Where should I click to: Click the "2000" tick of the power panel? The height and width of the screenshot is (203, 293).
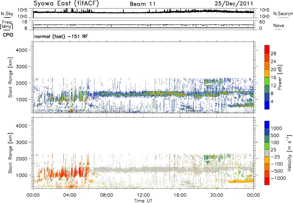pyautogui.click(x=21, y=83)
